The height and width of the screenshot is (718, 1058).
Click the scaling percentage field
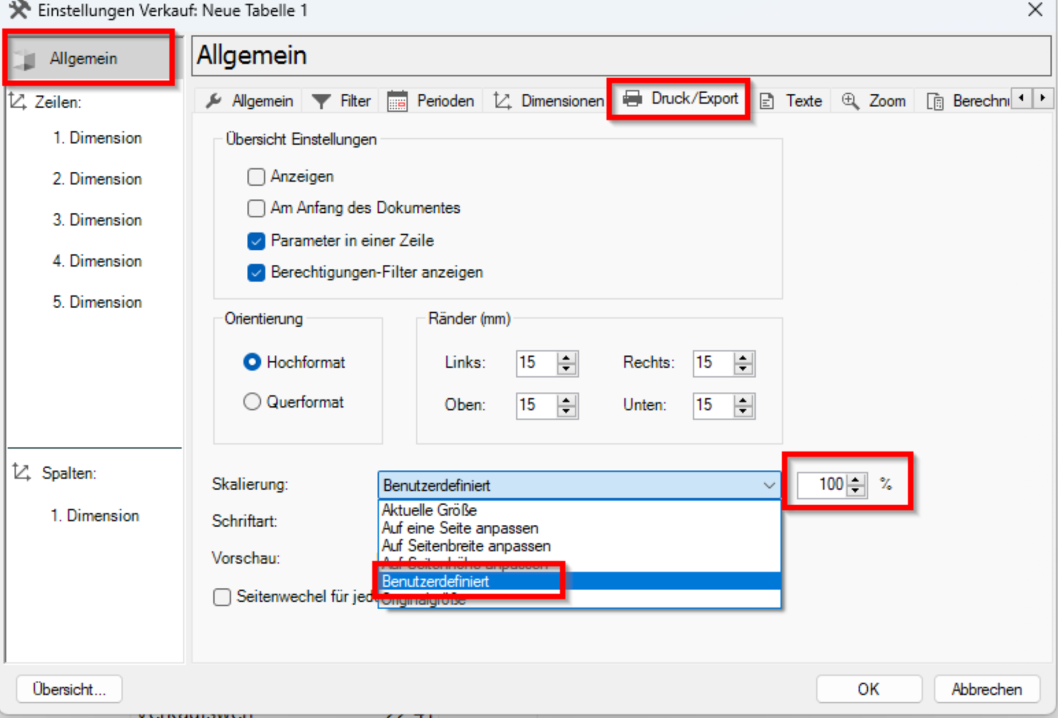pyautogui.click(x=822, y=485)
